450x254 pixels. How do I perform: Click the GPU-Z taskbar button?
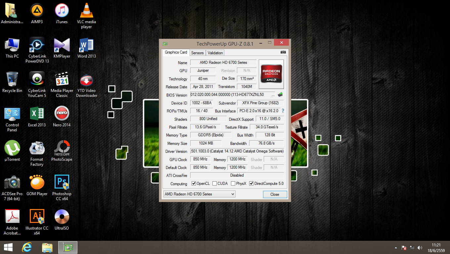coord(68,247)
